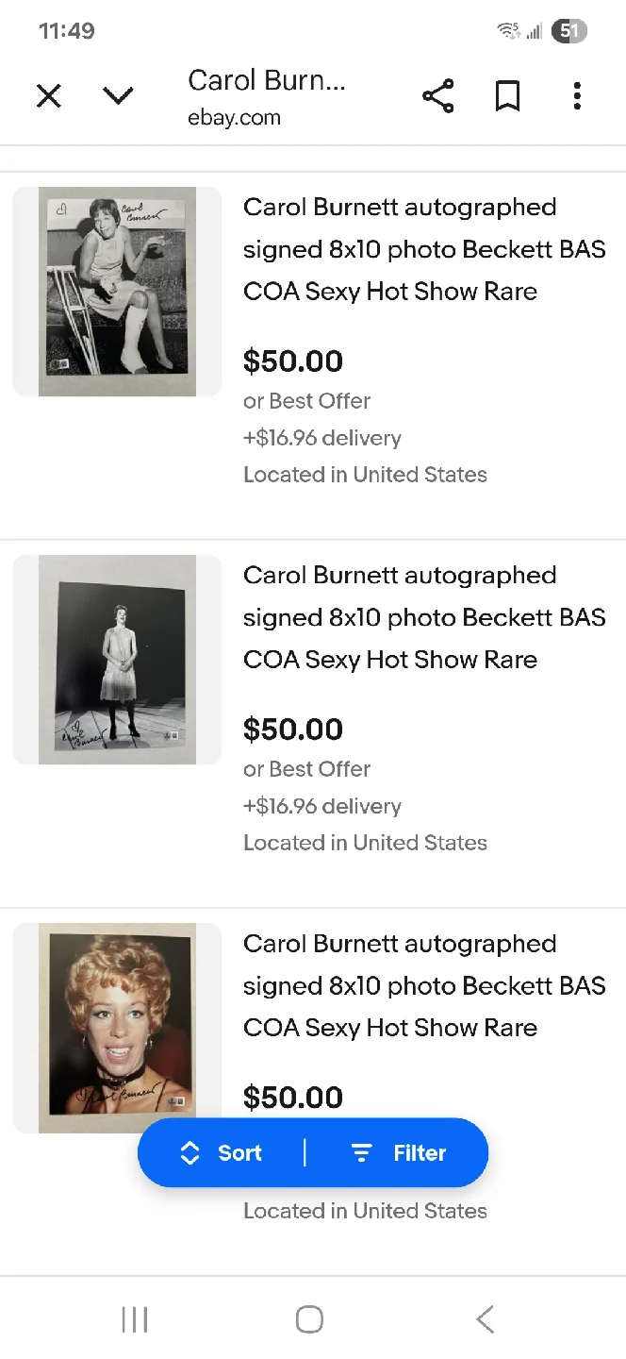This screenshot has height=1359, width=626.
Task: Tap ebay.com below the page title
Action: point(234,117)
